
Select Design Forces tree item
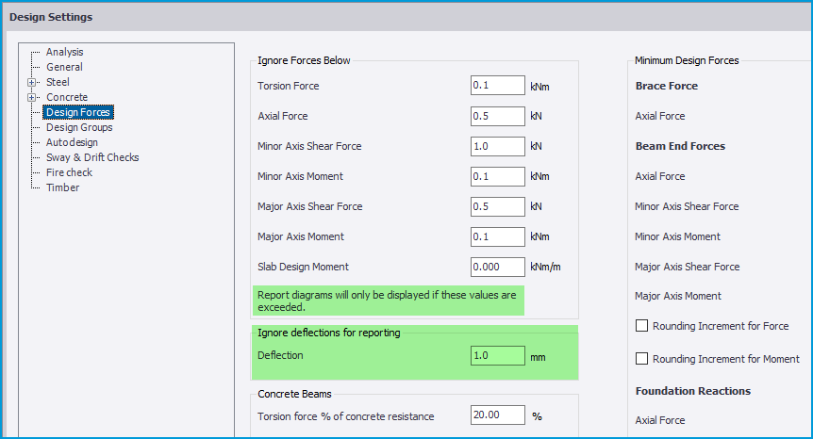[78, 112]
